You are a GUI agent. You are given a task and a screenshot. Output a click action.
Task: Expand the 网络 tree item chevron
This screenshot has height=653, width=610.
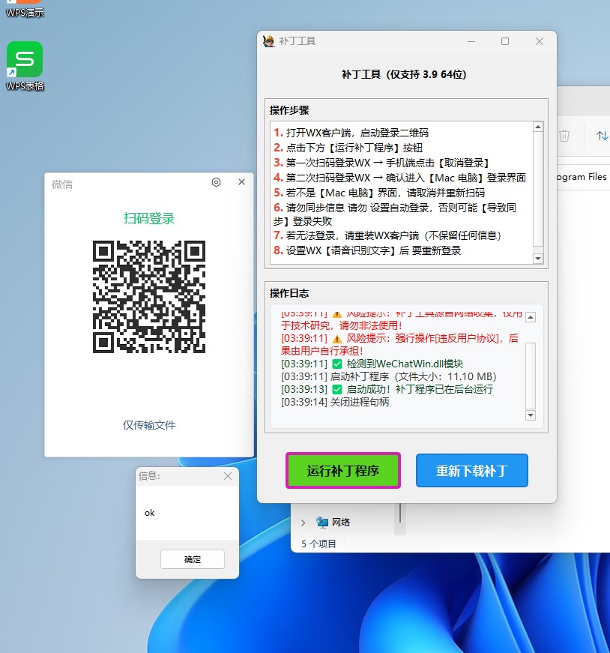(303, 523)
